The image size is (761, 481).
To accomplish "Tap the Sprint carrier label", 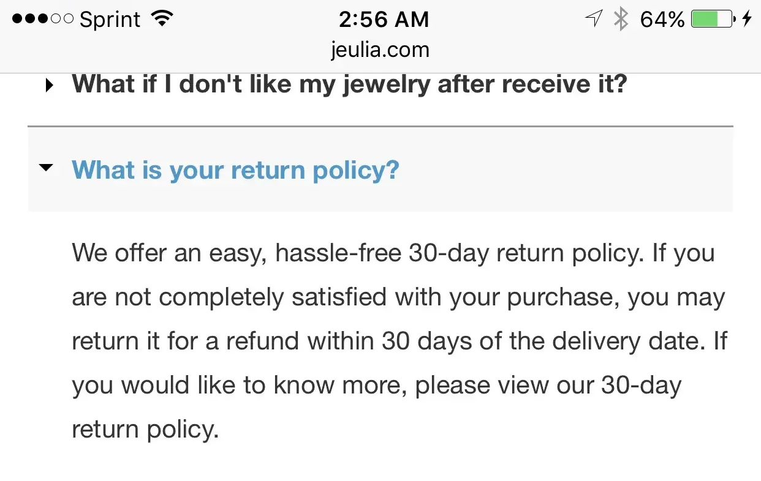I will point(111,20).
